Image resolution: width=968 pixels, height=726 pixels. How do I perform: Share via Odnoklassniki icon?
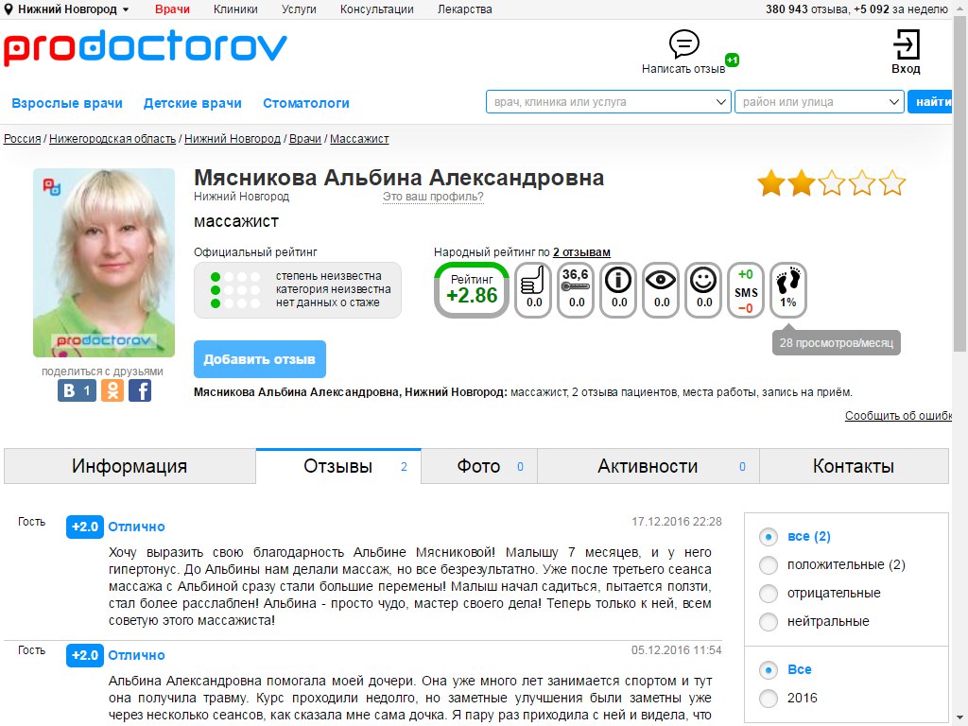[x=112, y=390]
